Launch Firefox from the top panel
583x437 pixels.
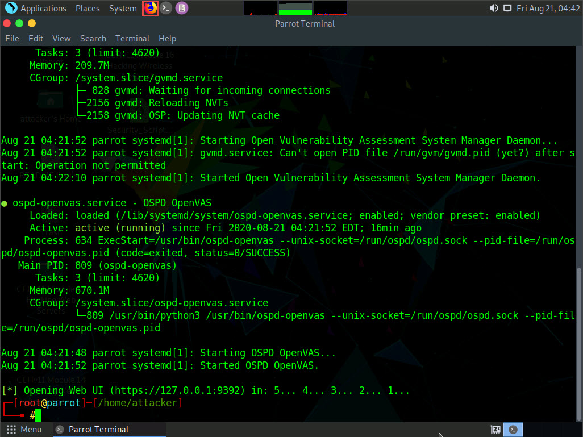pyautogui.click(x=150, y=8)
